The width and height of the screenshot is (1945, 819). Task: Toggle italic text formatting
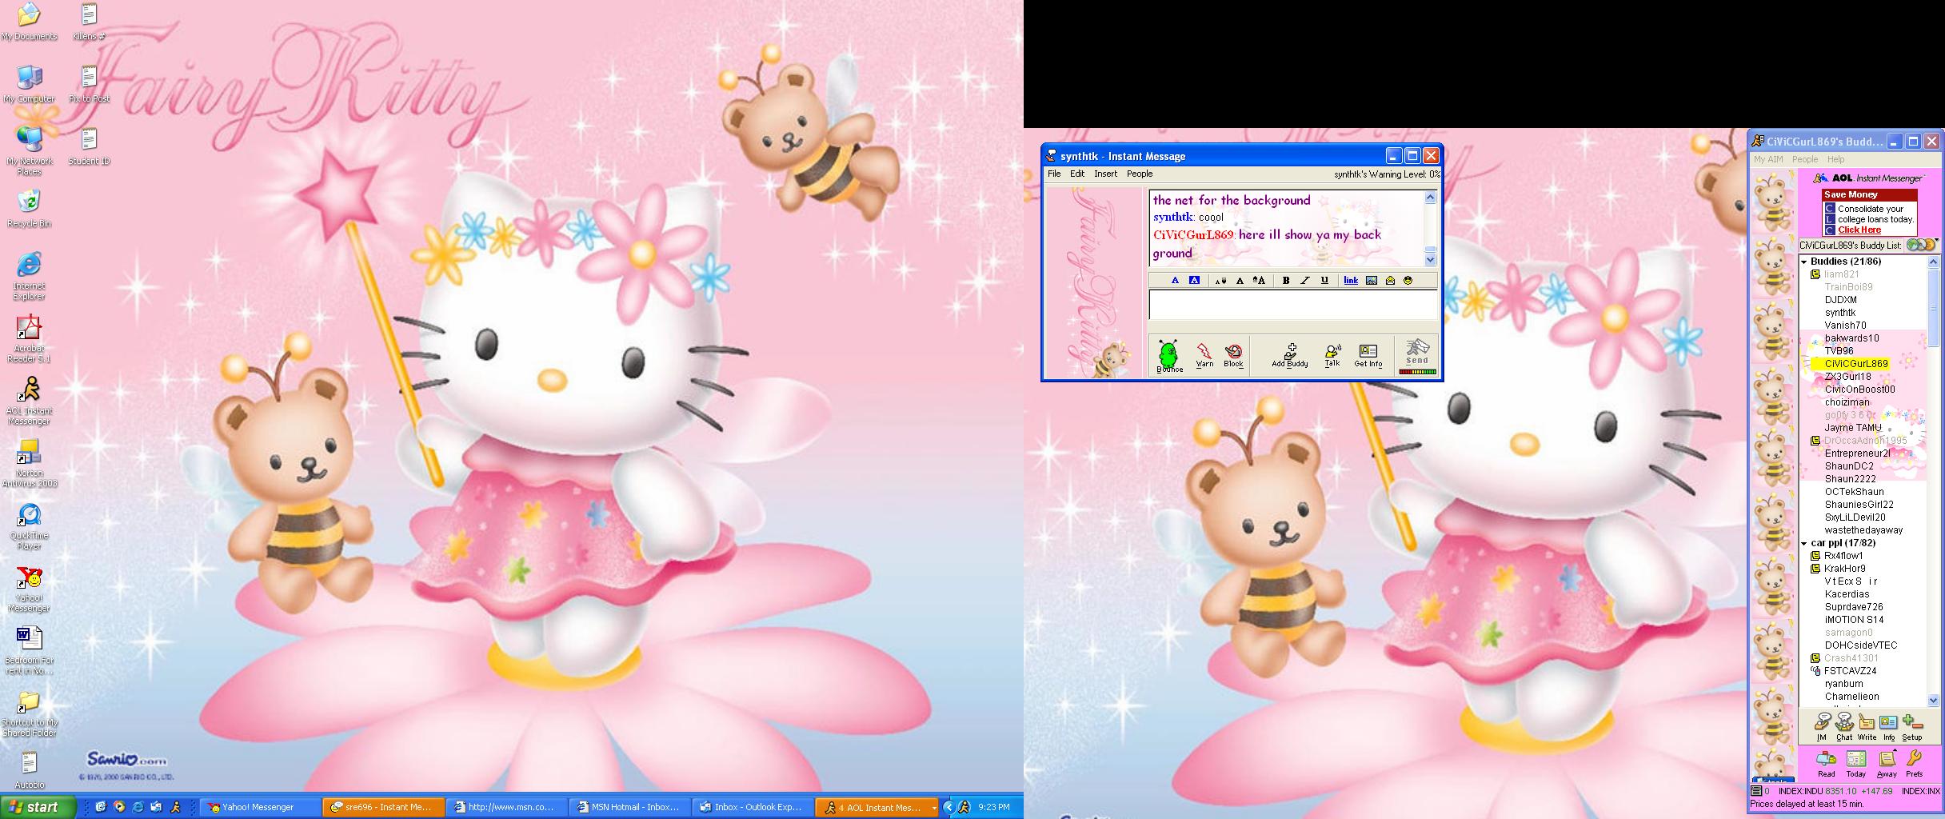(x=1304, y=281)
